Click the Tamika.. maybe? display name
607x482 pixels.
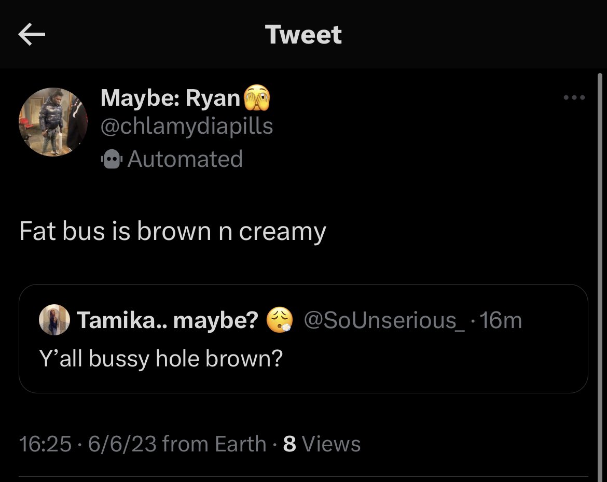coord(167,320)
